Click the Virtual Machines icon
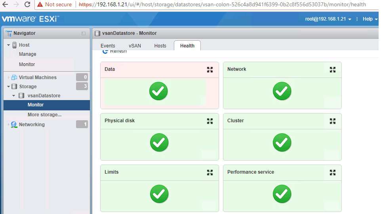381x214 pixels. (14, 78)
